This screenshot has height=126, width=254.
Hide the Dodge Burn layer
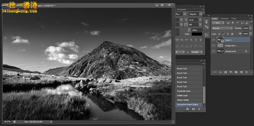point(214,46)
